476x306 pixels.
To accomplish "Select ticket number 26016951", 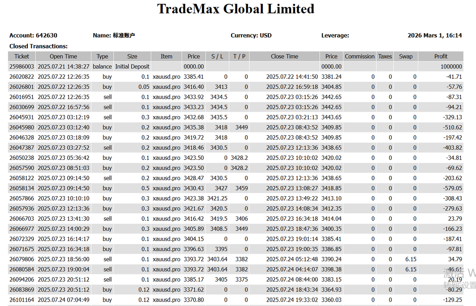I will tap(22, 97).
